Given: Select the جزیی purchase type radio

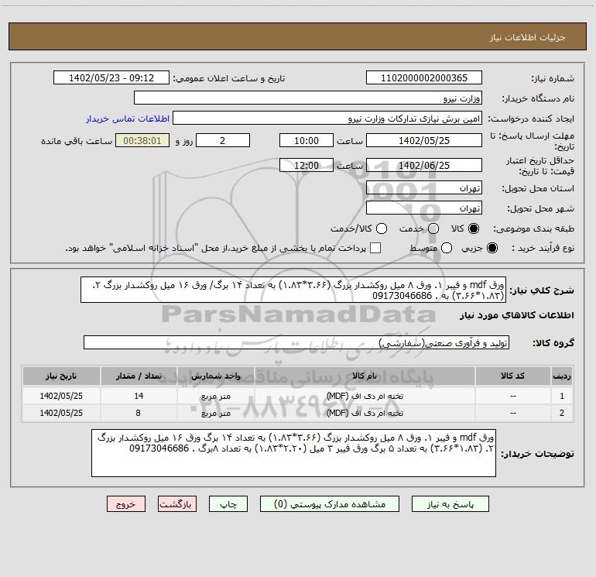Looking at the screenshot, I should [x=492, y=248].
